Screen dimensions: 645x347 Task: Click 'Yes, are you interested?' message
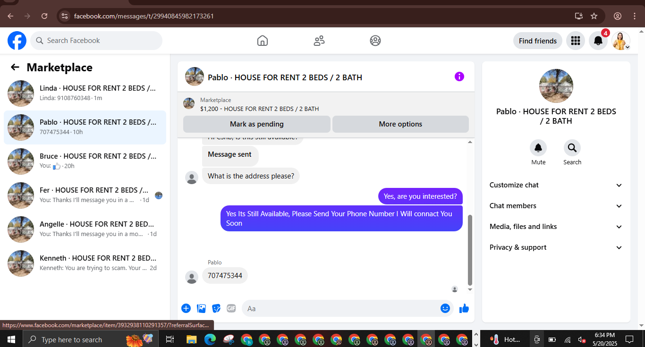420,196
